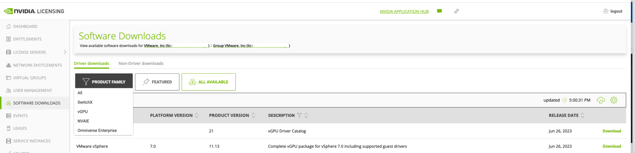Screen dimensions: 635x153
Task: Toggle the Featured filter button
Action: click(x=157, y=82)
